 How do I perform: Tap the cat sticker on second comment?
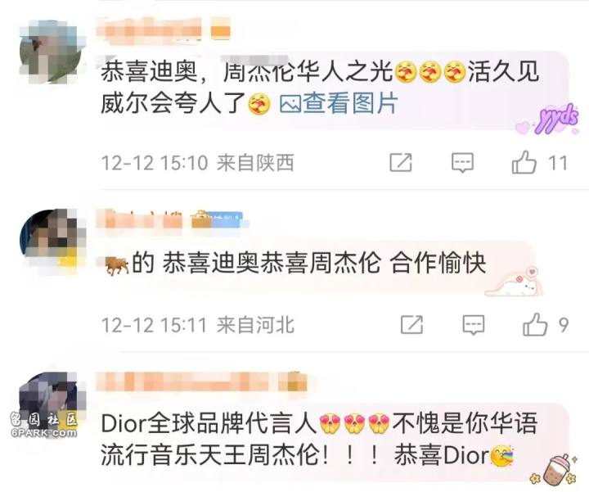point(512,281)
